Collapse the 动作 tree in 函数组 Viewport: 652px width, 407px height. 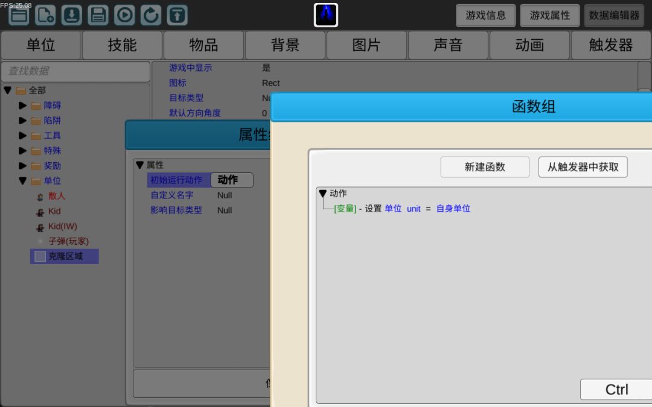[x=322, y=193]
